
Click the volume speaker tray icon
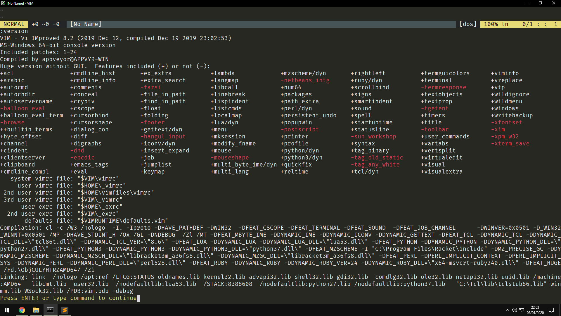pos(514,310)
